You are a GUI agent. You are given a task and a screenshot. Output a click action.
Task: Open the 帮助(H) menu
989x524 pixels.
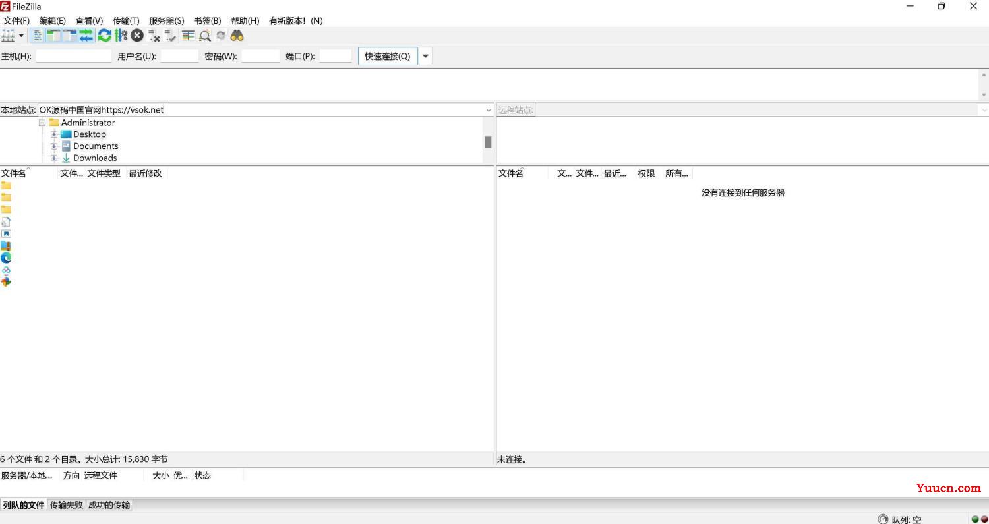(x=245, y=21)
